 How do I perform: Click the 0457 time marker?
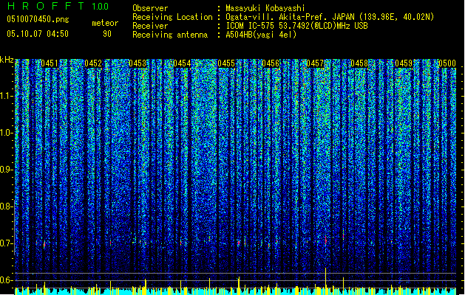point(315,63)
